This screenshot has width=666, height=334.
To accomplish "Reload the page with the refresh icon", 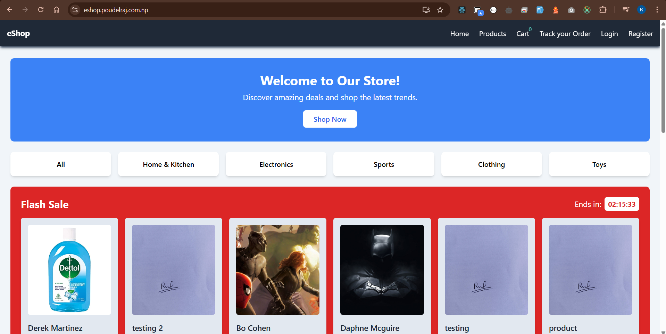I will tap(41, 10).
